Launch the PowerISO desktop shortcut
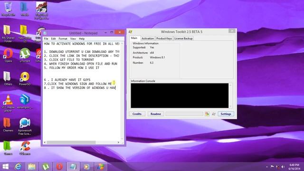 tap(25, 78)
